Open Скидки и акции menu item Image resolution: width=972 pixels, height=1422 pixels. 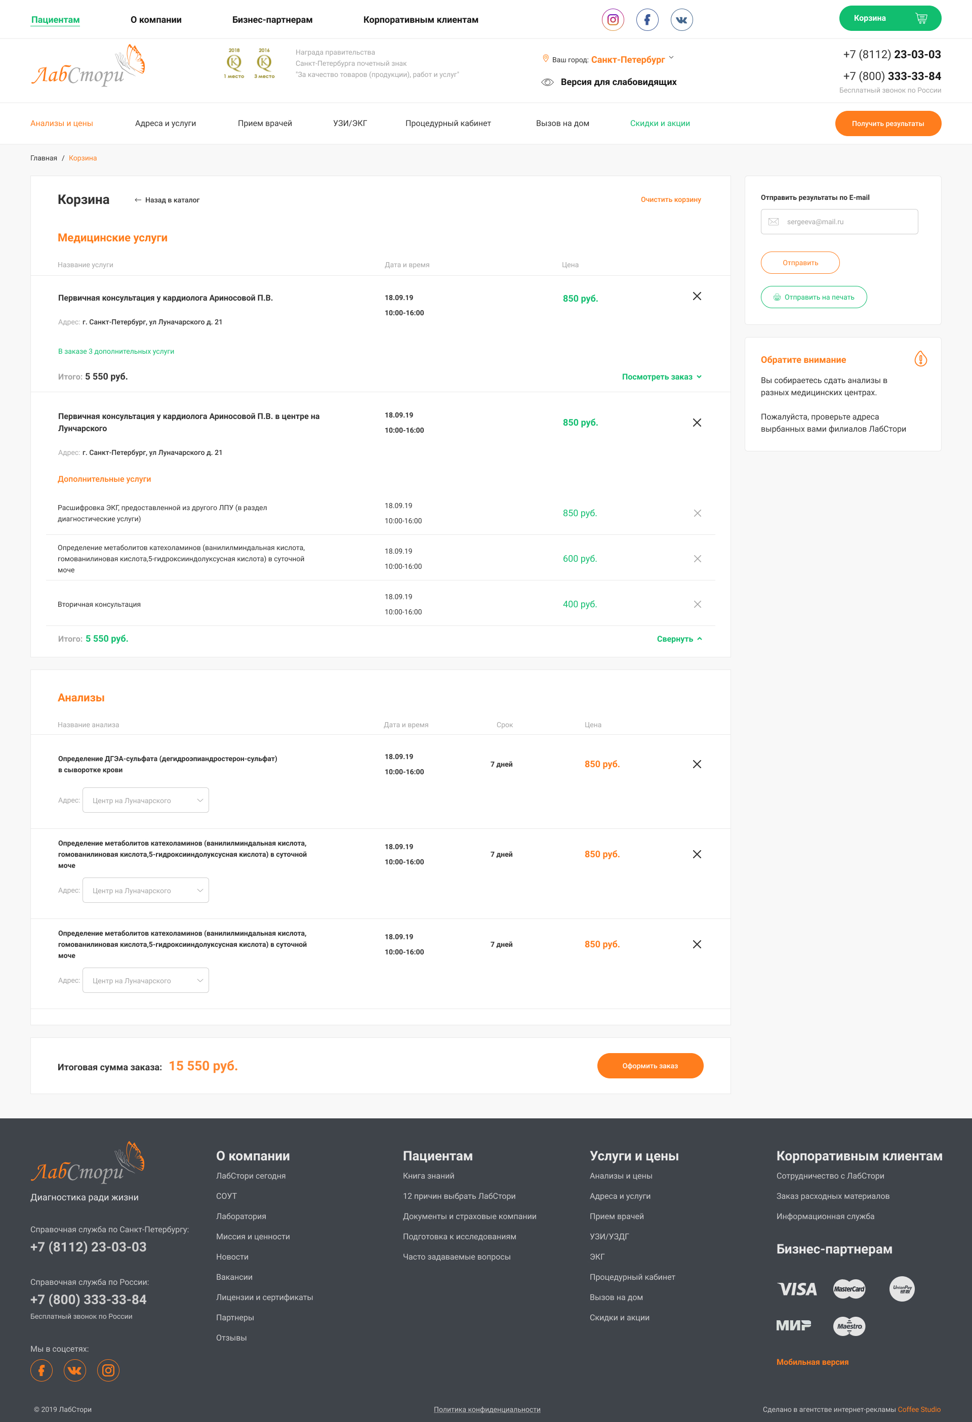(x=660, y=123)
